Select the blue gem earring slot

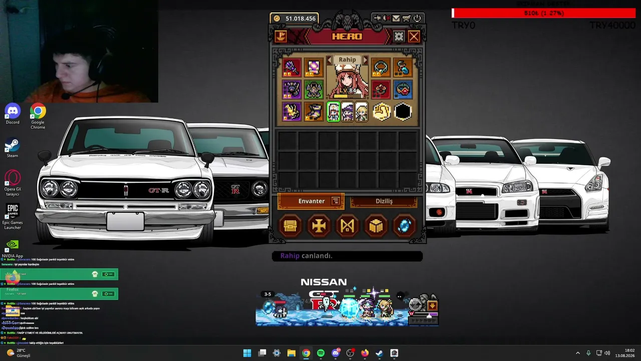tap(403, 67)
